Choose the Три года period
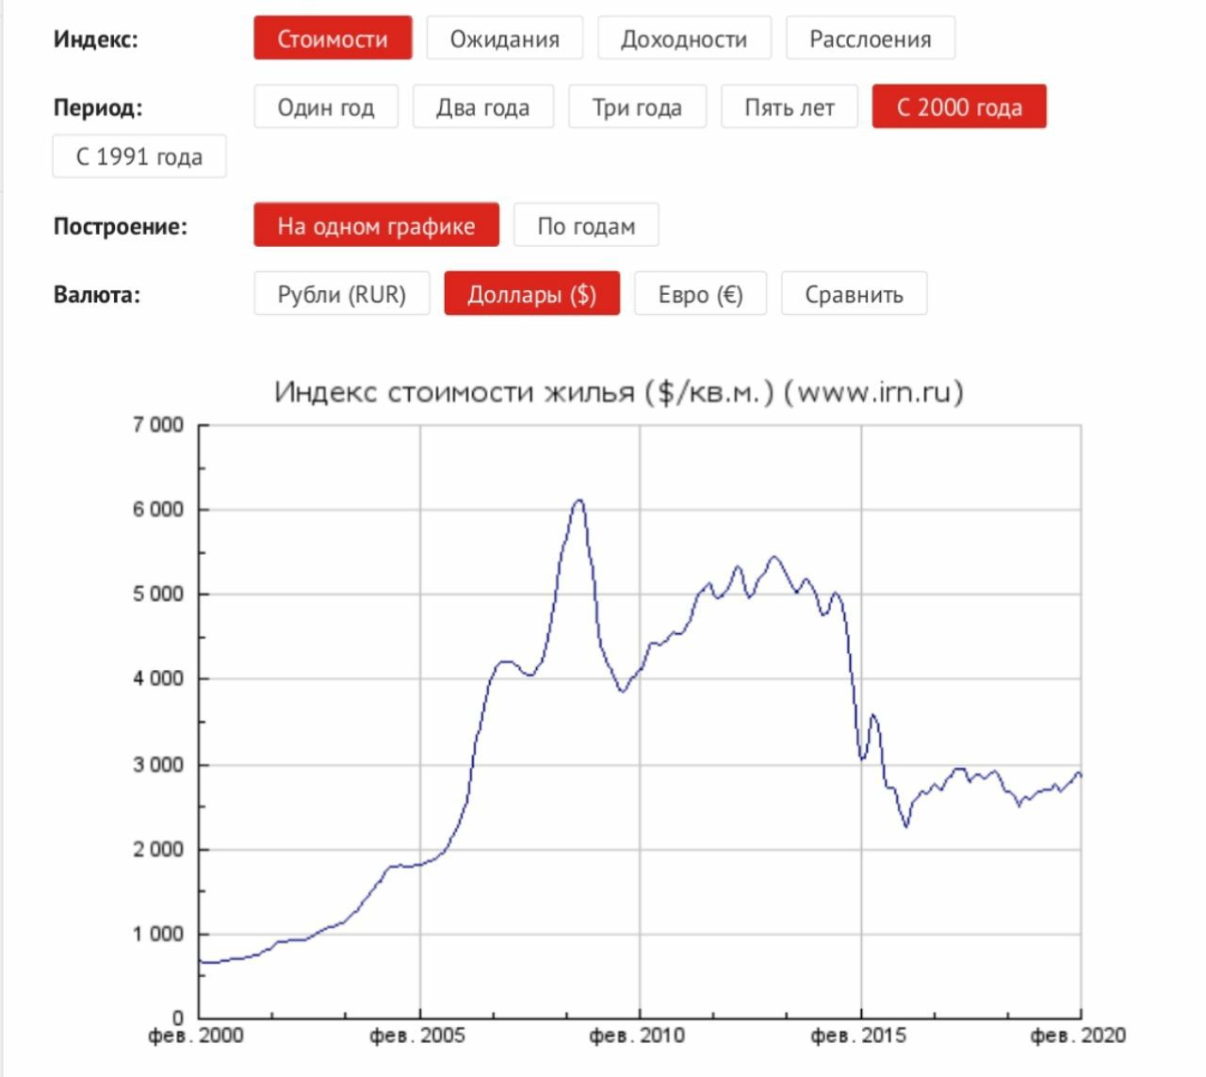The image size is (1206, 1077). click(637, 106)
